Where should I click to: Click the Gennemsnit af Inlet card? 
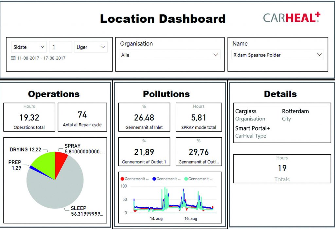144,117
